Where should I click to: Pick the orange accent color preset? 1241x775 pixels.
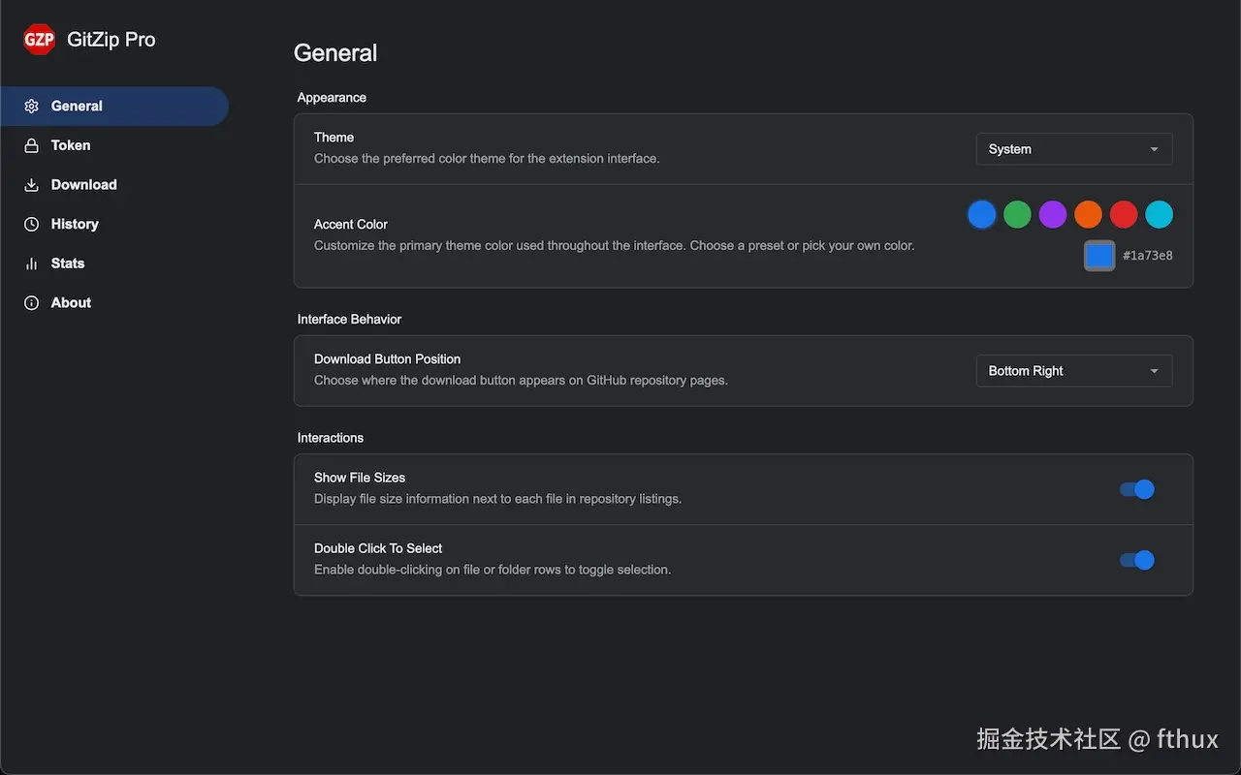[x=1089, y=214]
